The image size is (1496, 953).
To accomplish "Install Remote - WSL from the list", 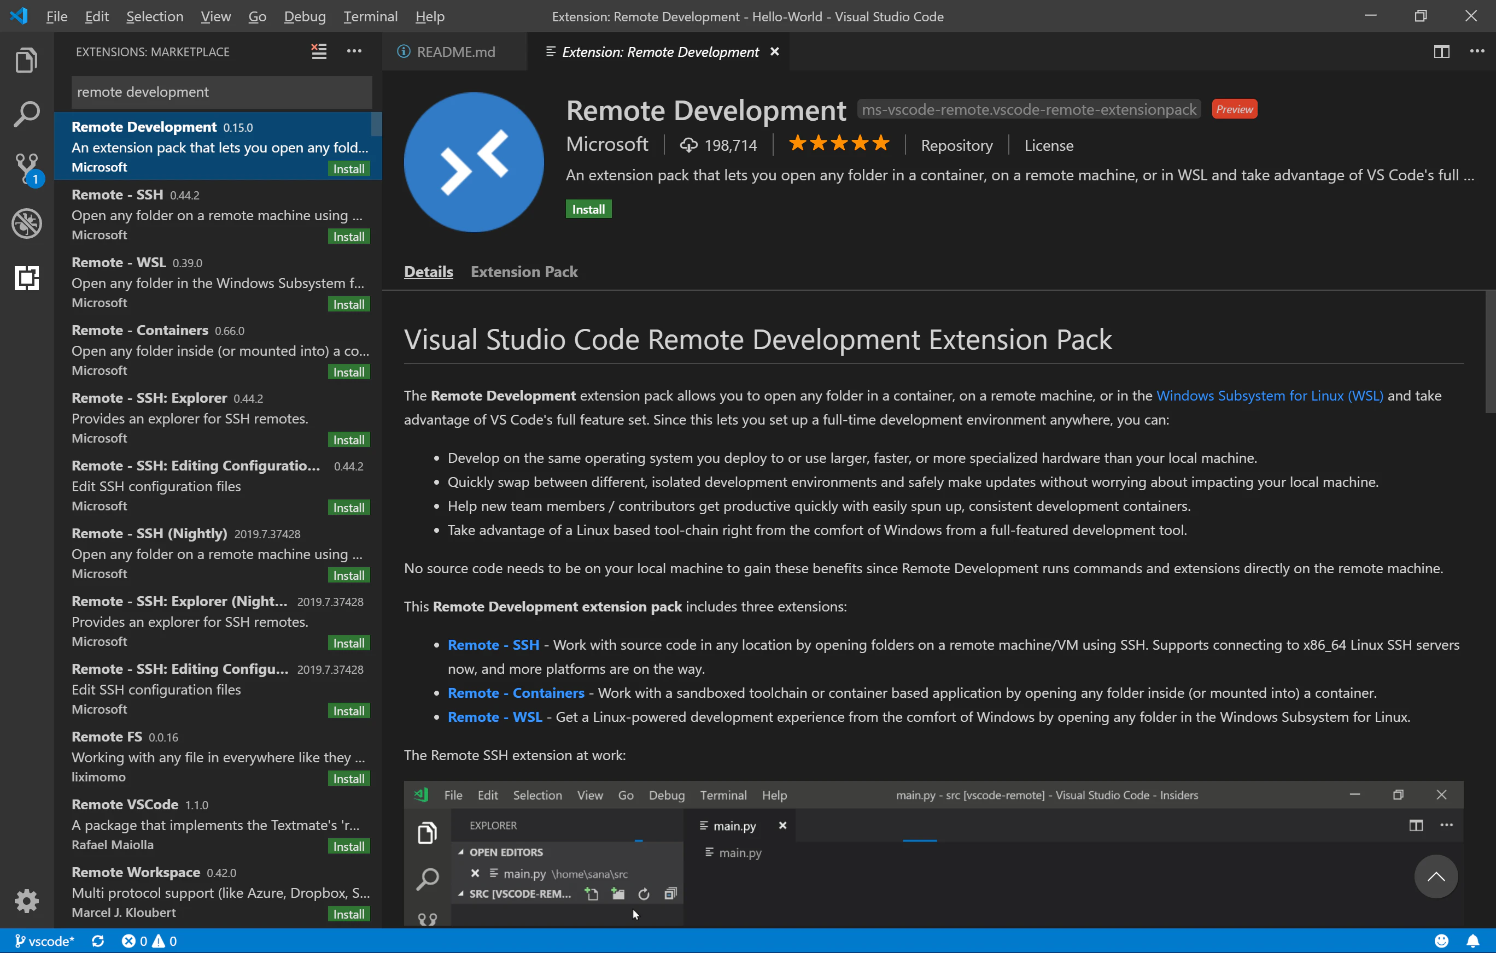I will coord(348,304).
